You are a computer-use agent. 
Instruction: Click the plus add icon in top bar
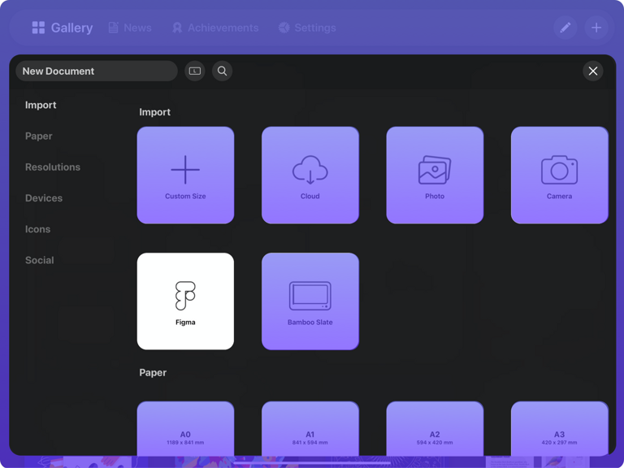(x=596, y=28)
